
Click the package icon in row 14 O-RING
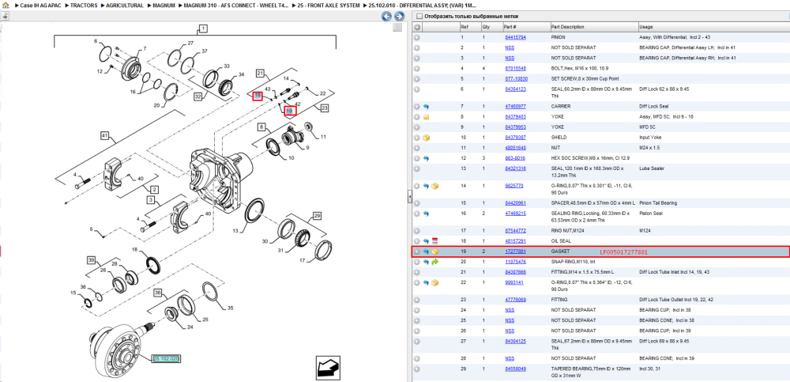coord(435,186)
